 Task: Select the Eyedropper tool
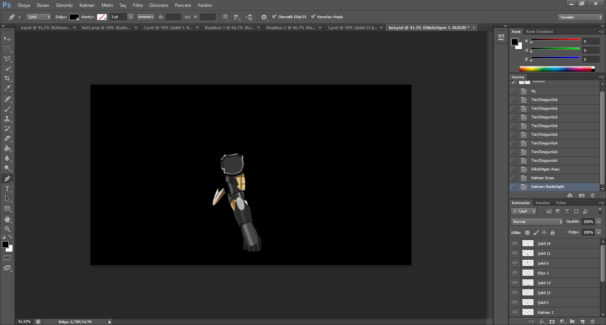(x=7, y=88)
